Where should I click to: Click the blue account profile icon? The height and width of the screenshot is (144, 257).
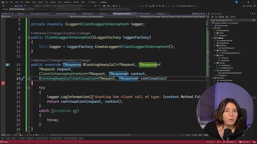pos(237,2)
